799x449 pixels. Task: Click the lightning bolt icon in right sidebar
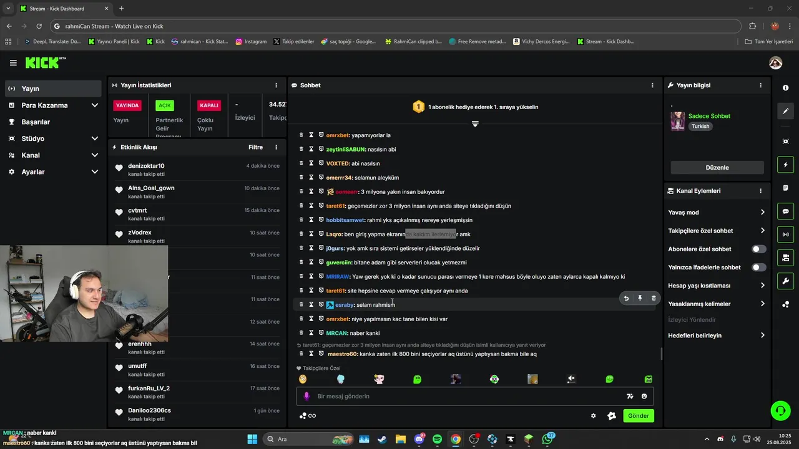click(785, 165)
